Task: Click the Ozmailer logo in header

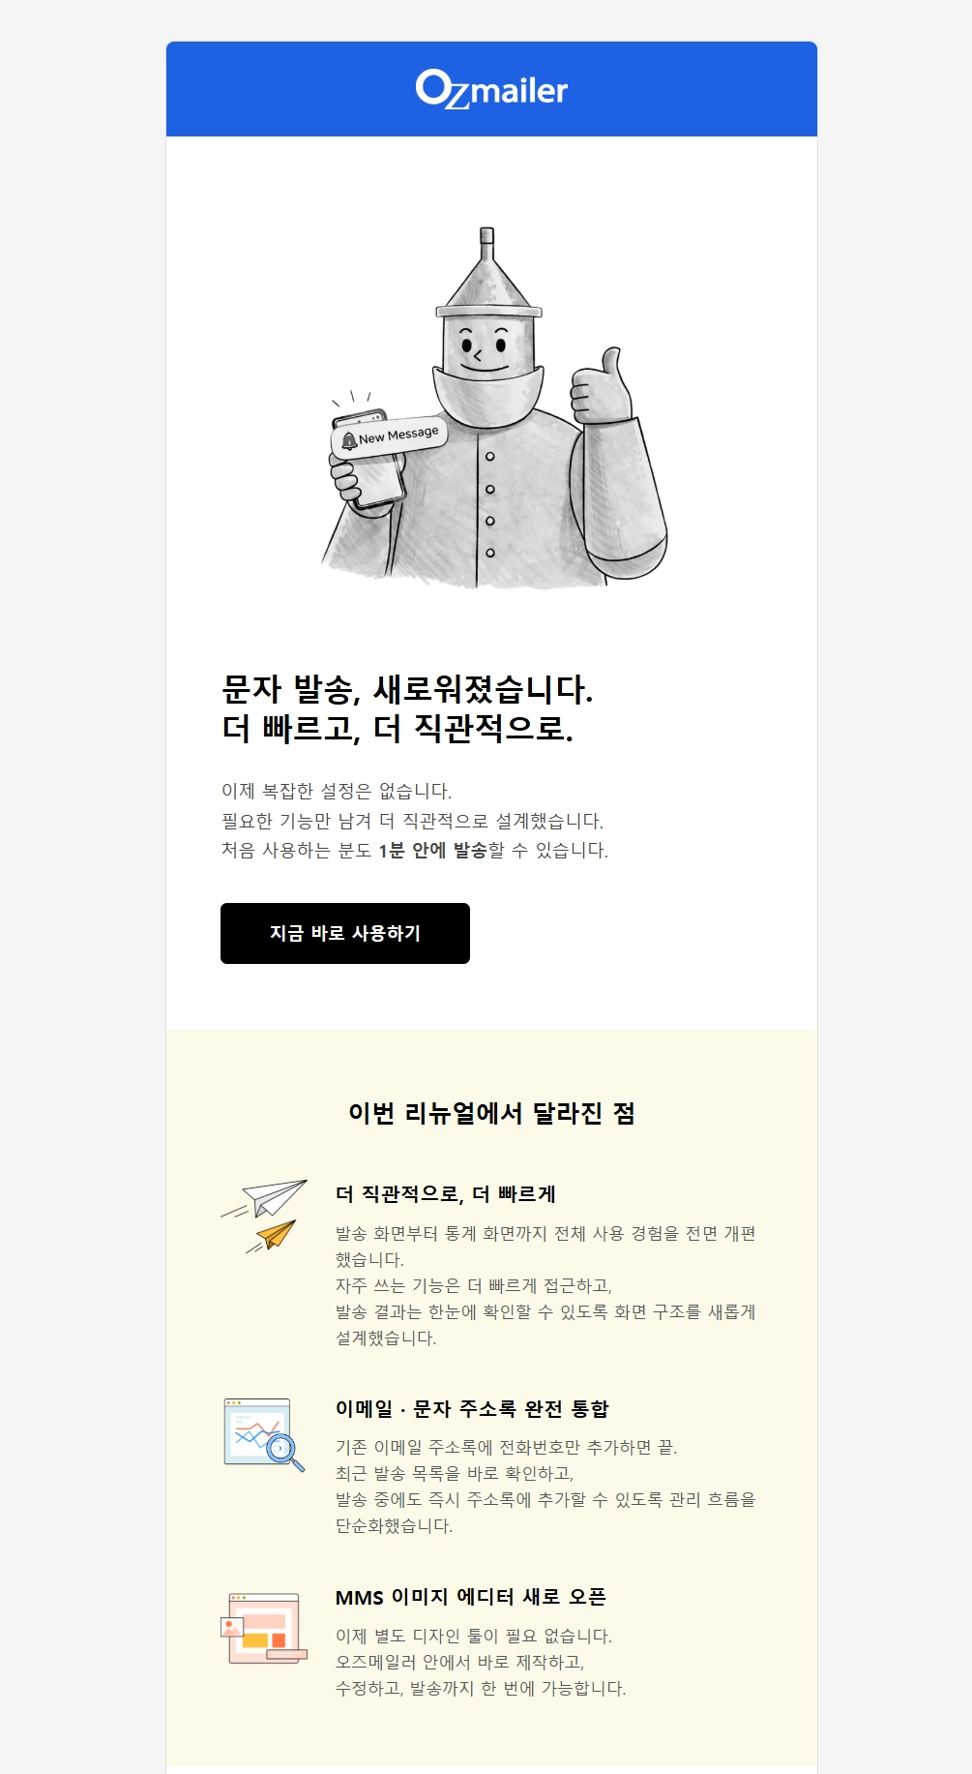Action: point(491,89)
